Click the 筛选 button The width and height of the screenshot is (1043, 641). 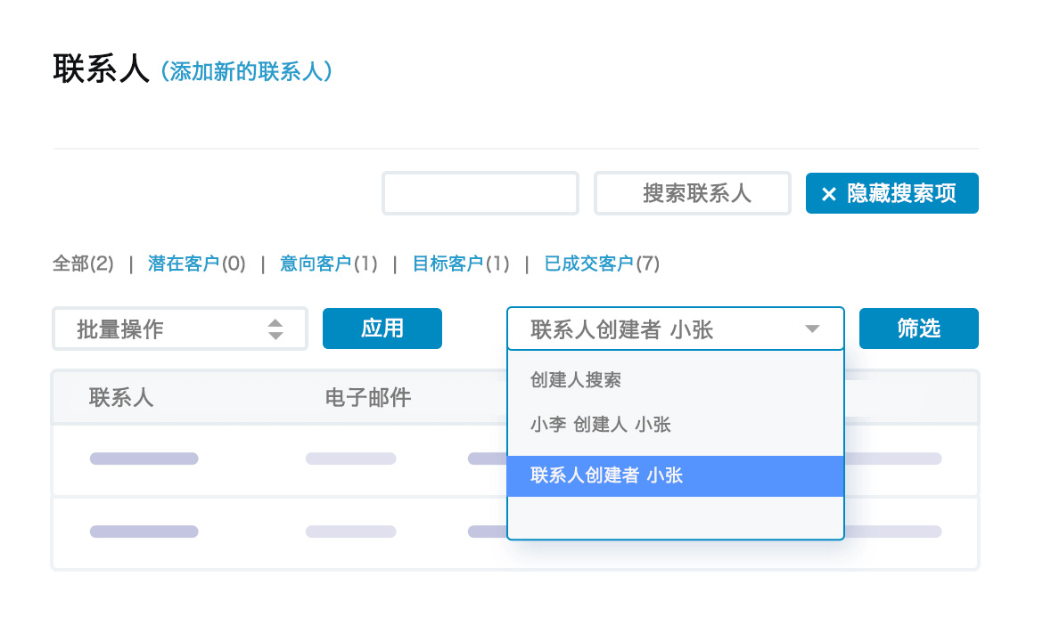(x=918, y=329)
